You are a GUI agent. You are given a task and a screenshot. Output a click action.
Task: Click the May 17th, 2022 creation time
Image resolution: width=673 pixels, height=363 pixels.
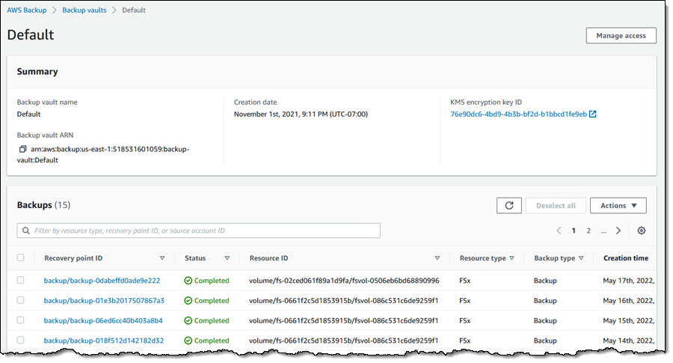tap(628, 281)
